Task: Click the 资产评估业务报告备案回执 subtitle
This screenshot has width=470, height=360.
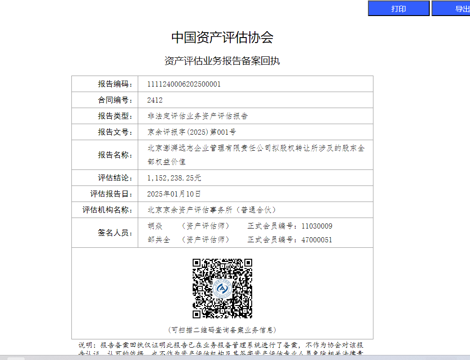Action: pyautogui.click(x=222, y=61)
